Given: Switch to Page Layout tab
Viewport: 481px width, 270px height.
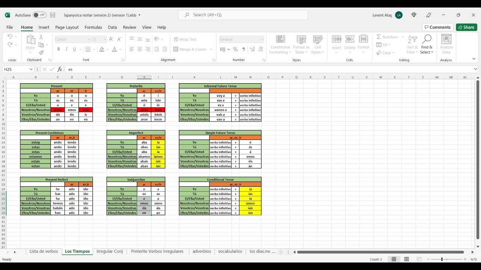Looking at the screenshot, I should tap(67, 27).
